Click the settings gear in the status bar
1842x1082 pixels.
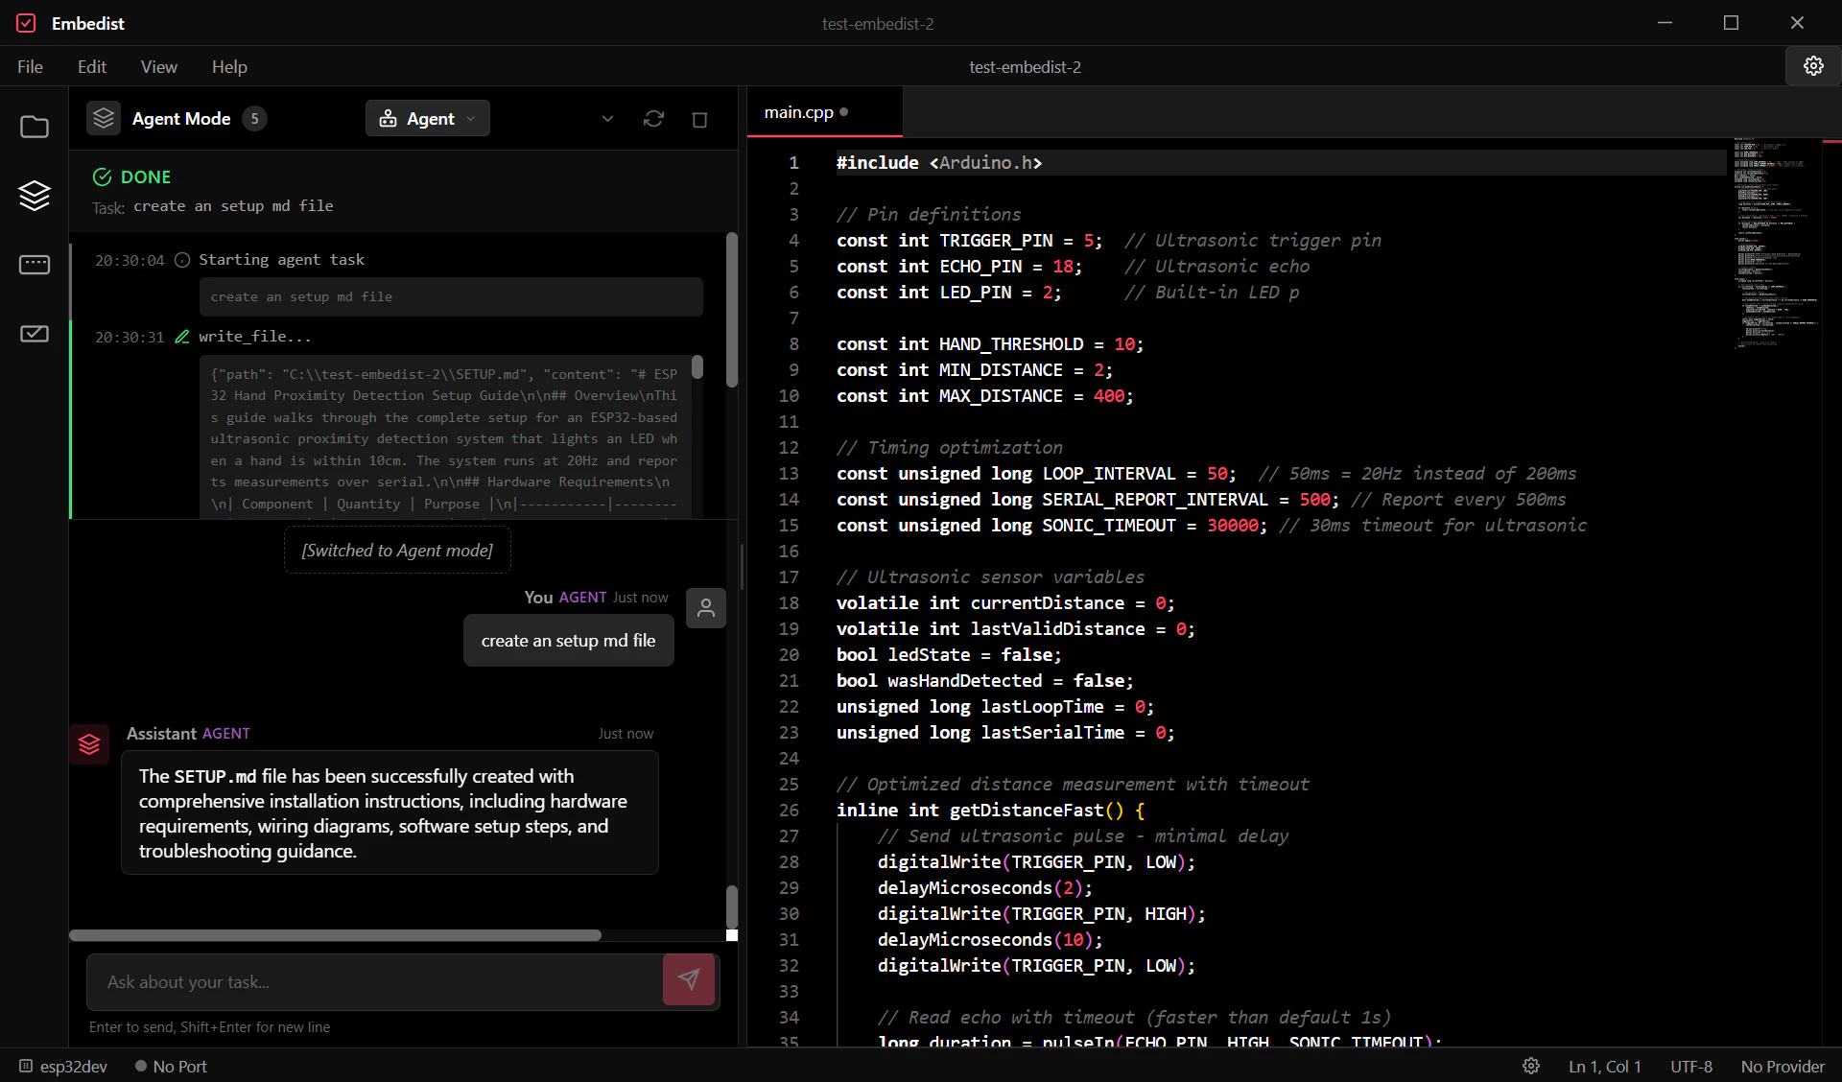coord(1531,1066)
